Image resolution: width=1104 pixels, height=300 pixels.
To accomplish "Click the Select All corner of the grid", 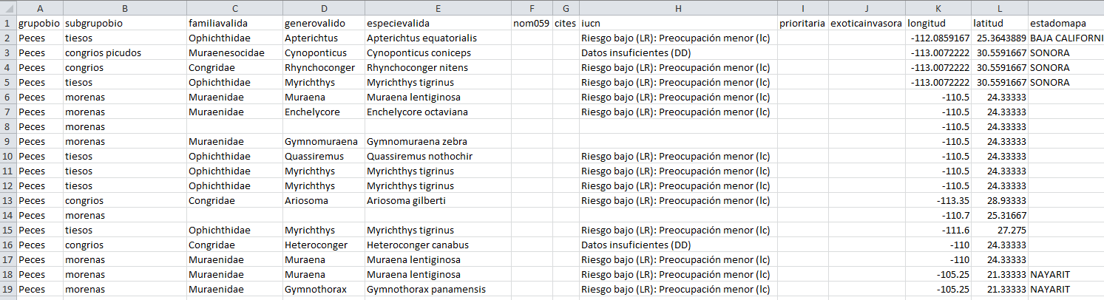I will pos(7,8).
